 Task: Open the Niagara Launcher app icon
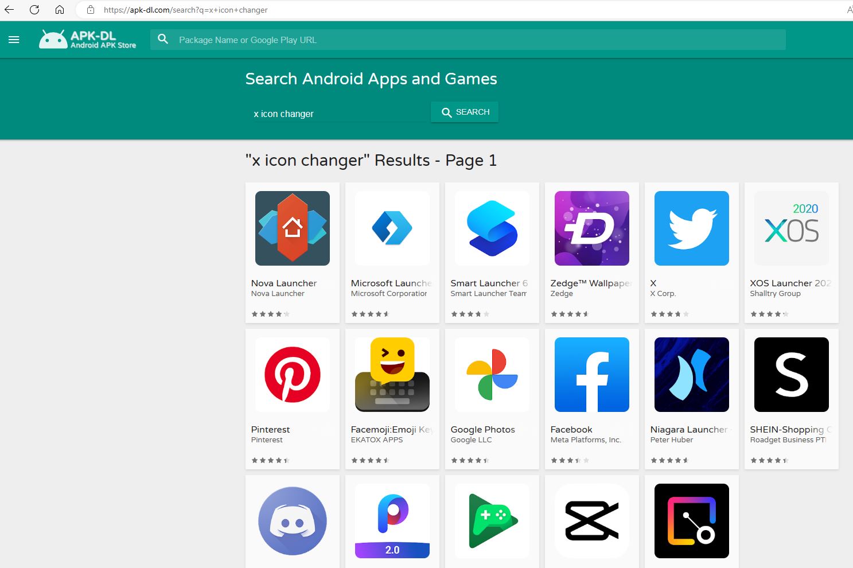692,375
